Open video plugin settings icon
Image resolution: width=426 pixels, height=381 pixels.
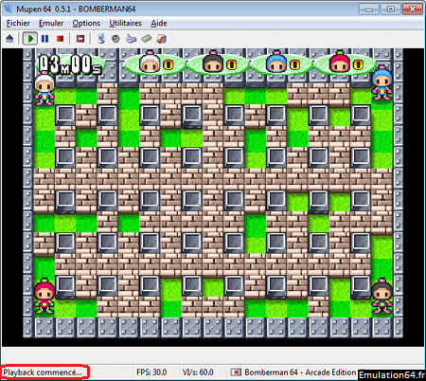tap(101, 39)
